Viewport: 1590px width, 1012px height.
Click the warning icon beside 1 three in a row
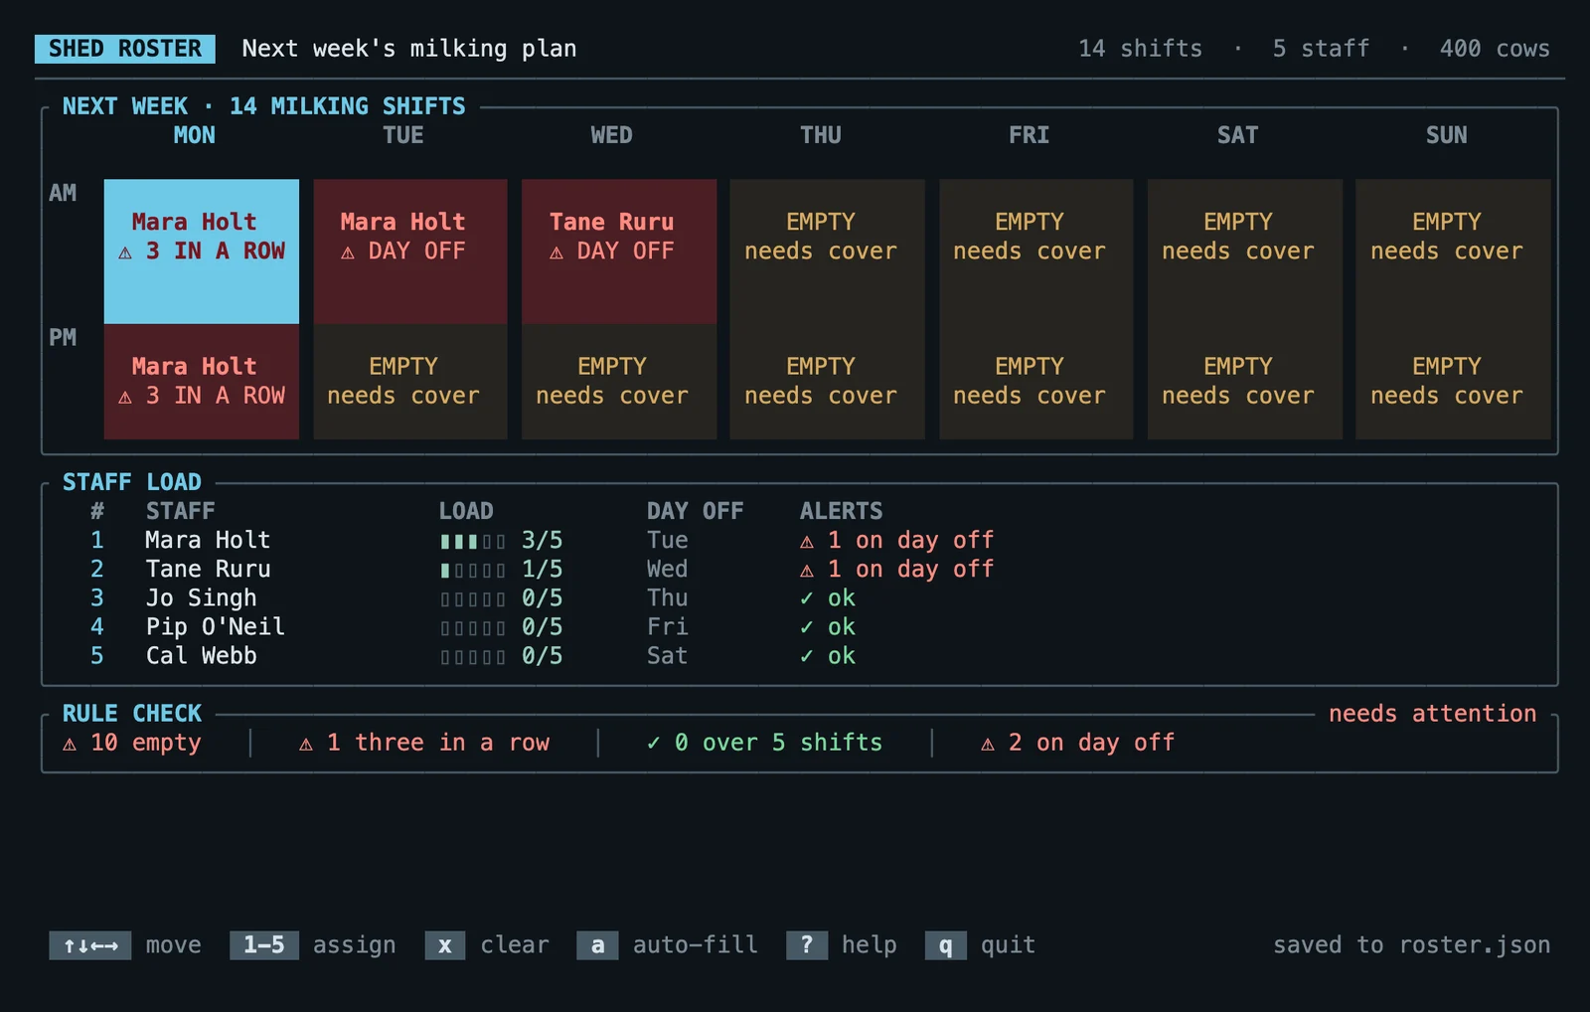point(306,744)
